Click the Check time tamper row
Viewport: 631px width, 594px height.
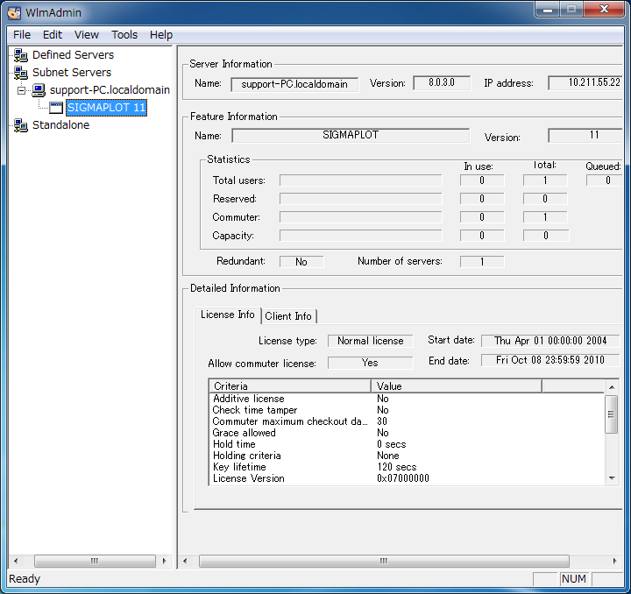407,410
